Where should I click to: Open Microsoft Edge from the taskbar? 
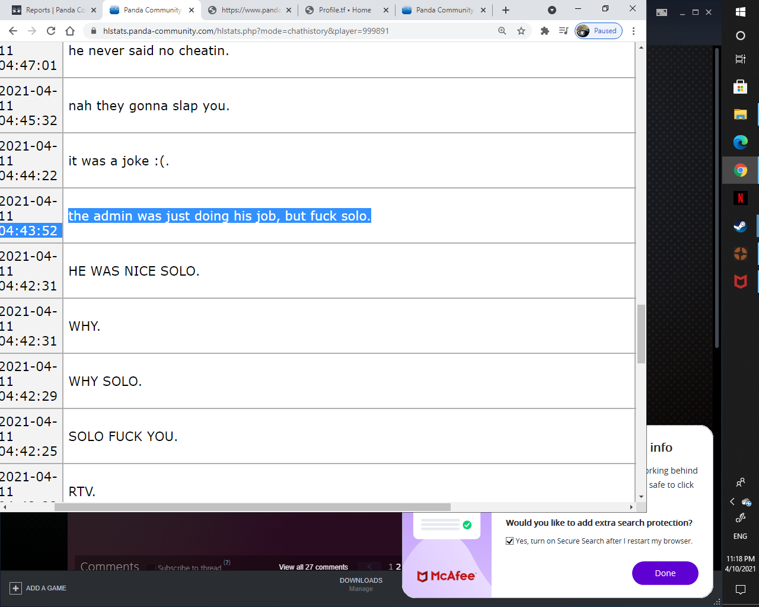[x=740, y=142]
